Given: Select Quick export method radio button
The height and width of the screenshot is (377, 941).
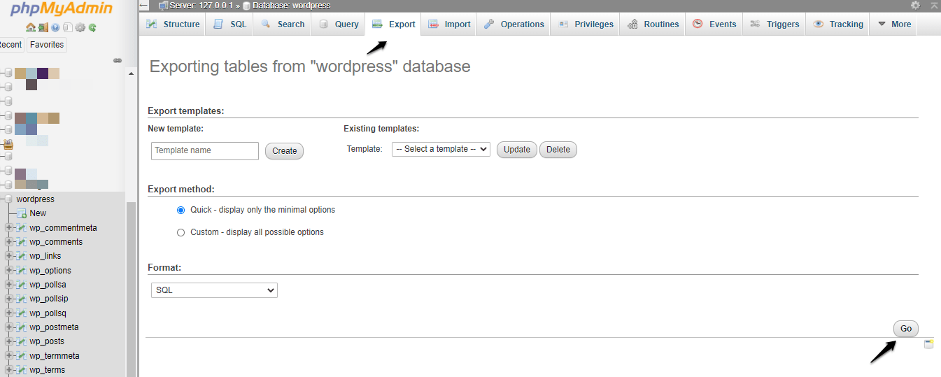Looking at the screenshot, I should click(x=181, y=210).
